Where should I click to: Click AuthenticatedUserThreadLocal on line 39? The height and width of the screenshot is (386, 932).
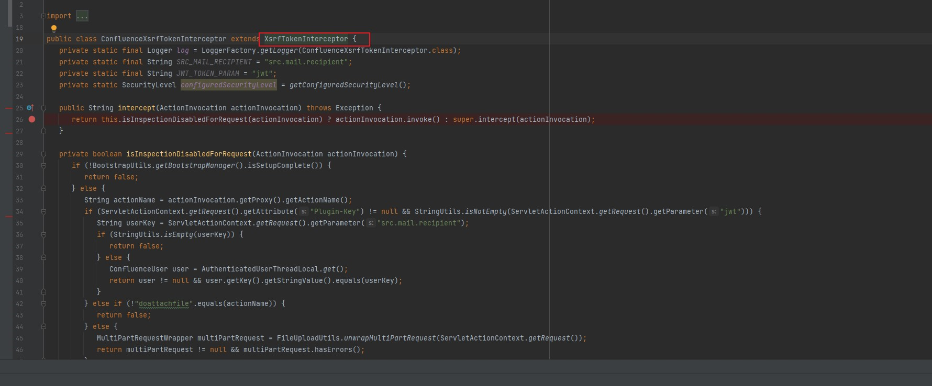(260, 269)
